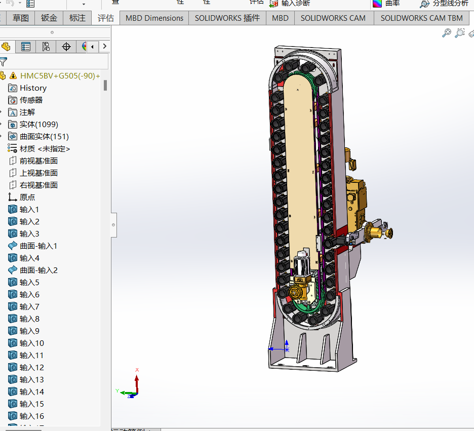Click the 曲率 (Curvature) color icon
Image resolution: width=474 pixels, height=431 pixels.
point(377,4)
